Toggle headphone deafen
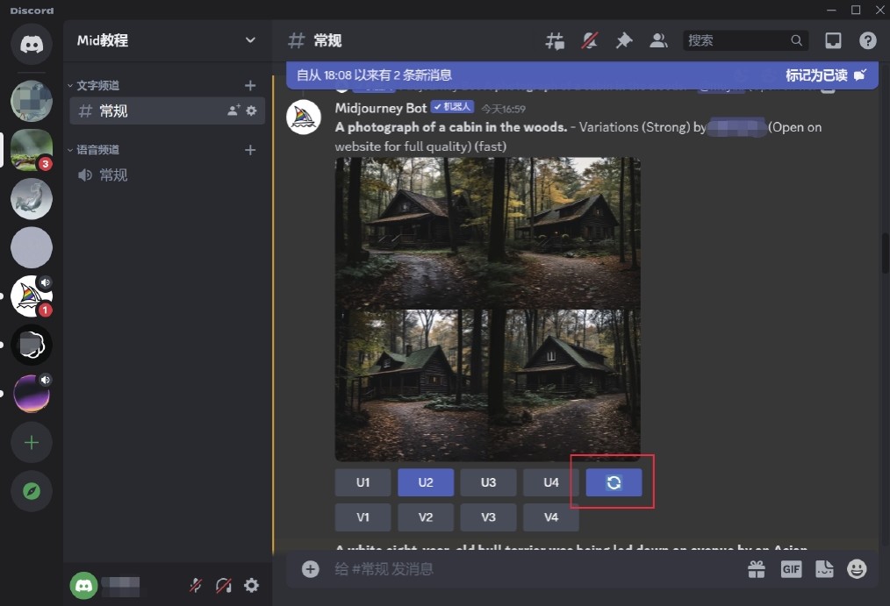The height and width of the screenshot is (606, 890). point(224,585)
